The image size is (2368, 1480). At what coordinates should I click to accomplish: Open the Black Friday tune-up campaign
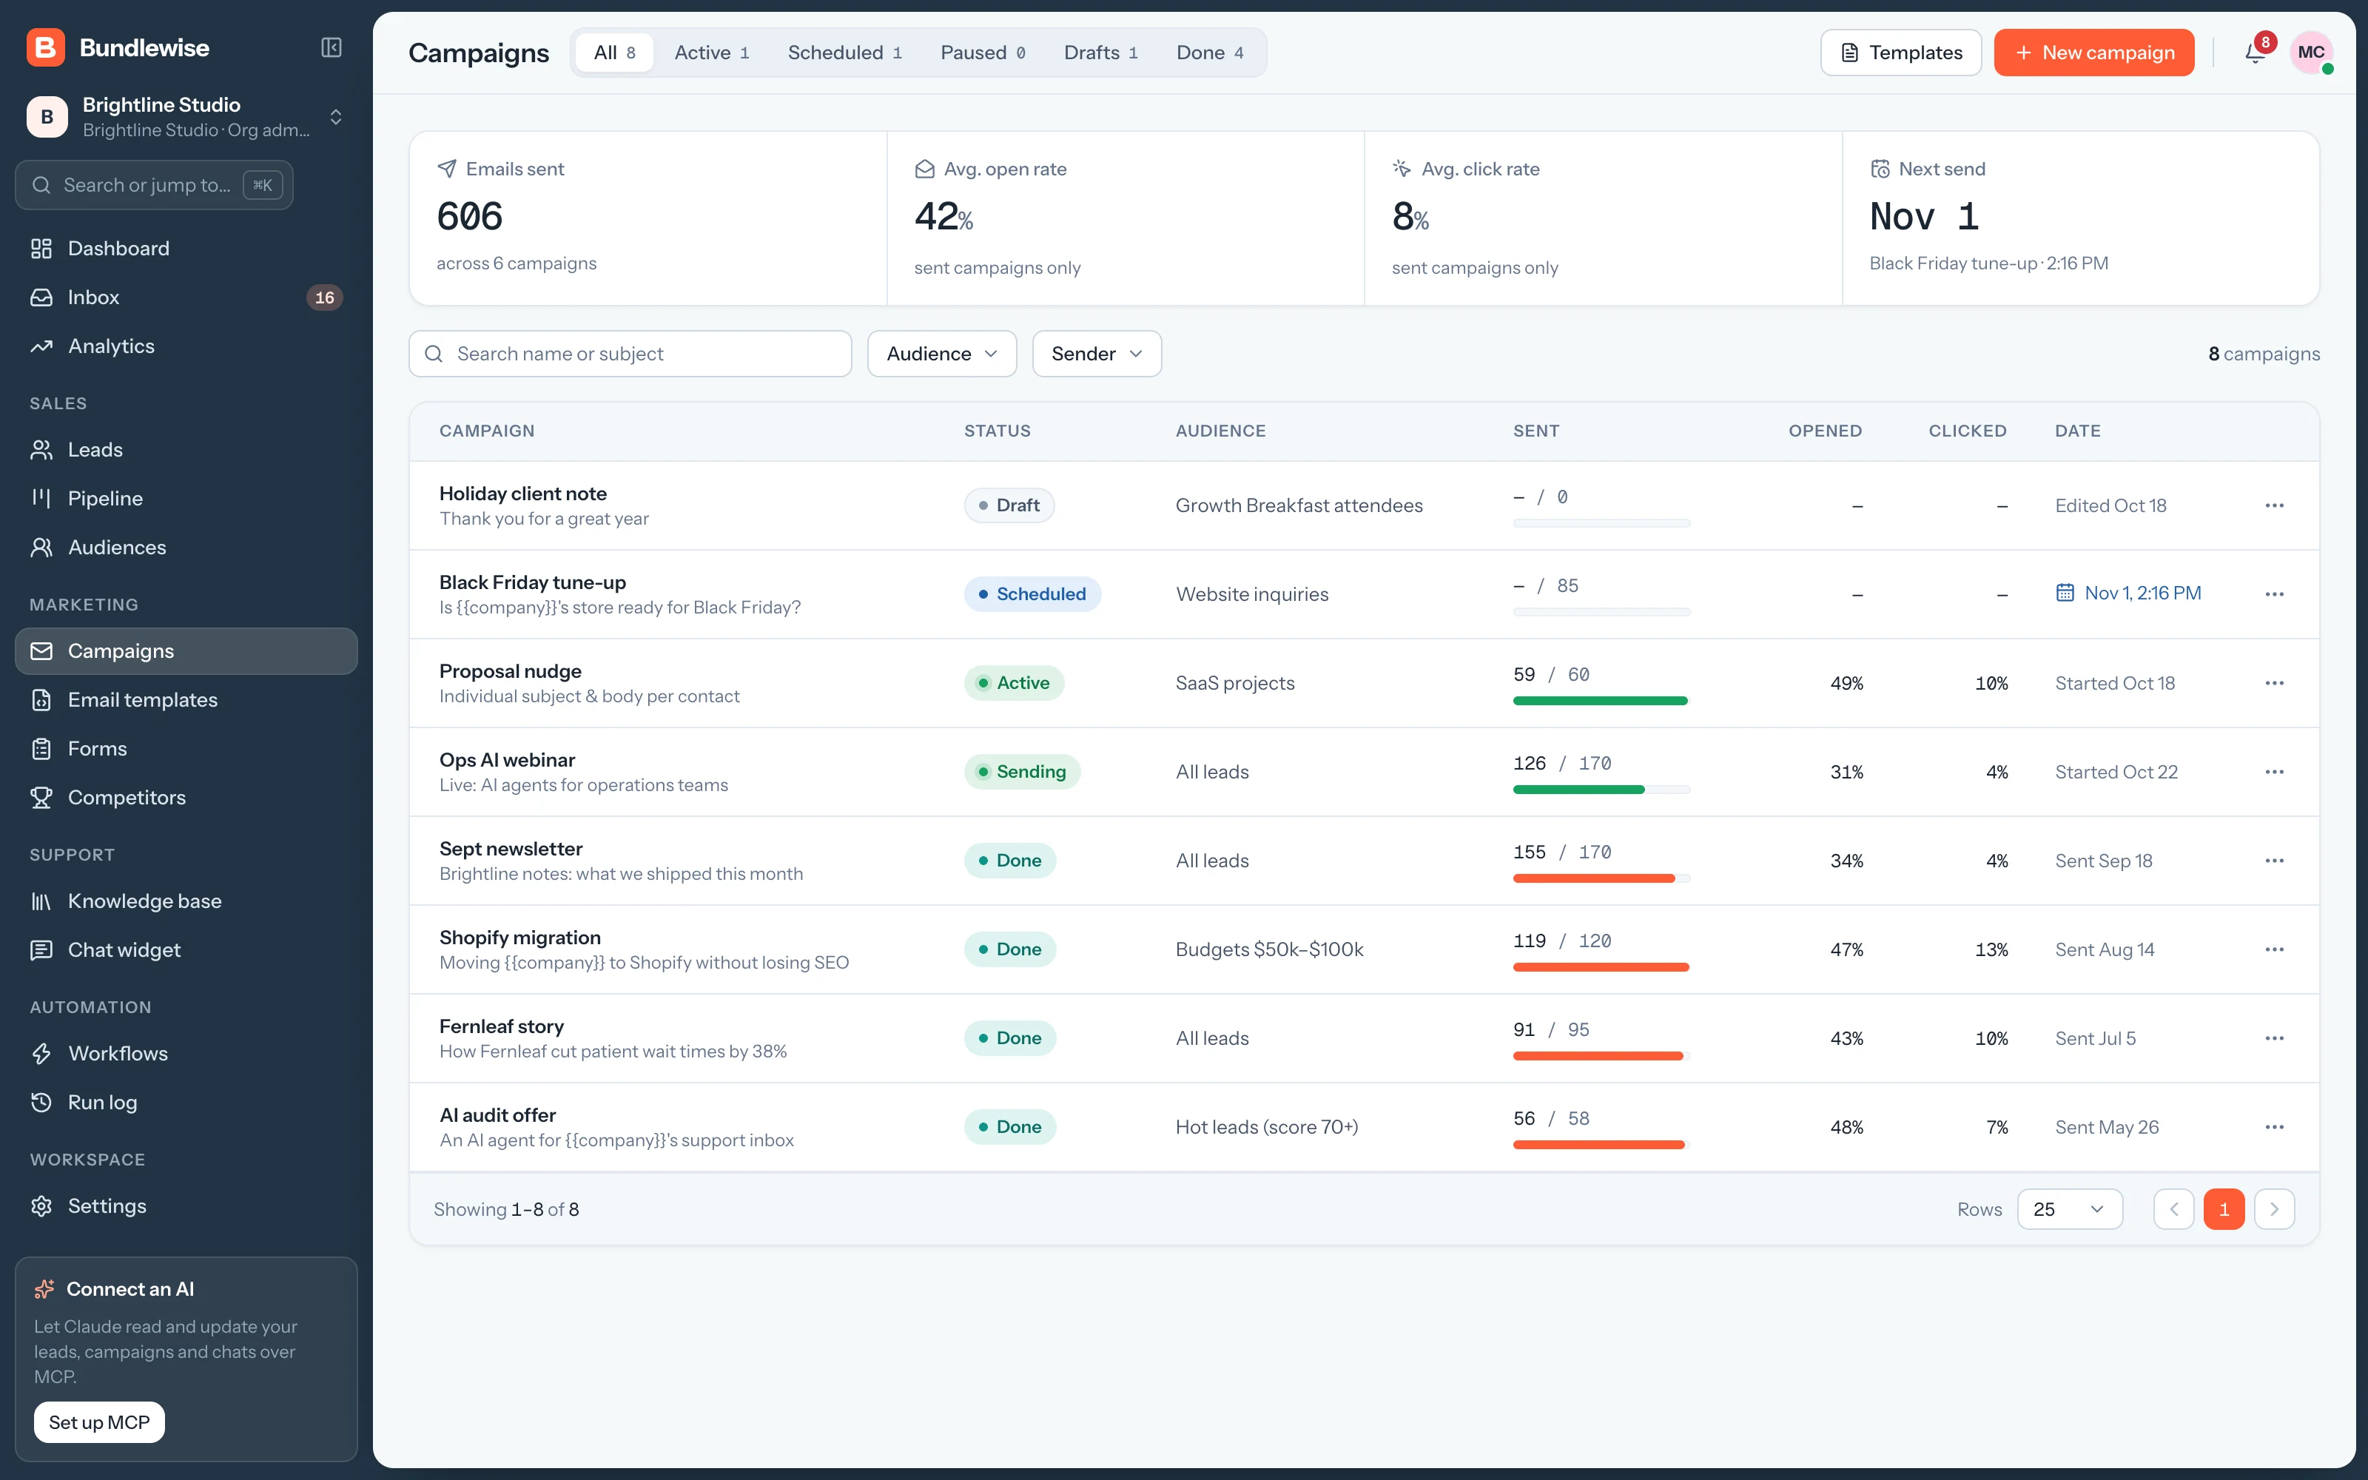click(532, 582)
